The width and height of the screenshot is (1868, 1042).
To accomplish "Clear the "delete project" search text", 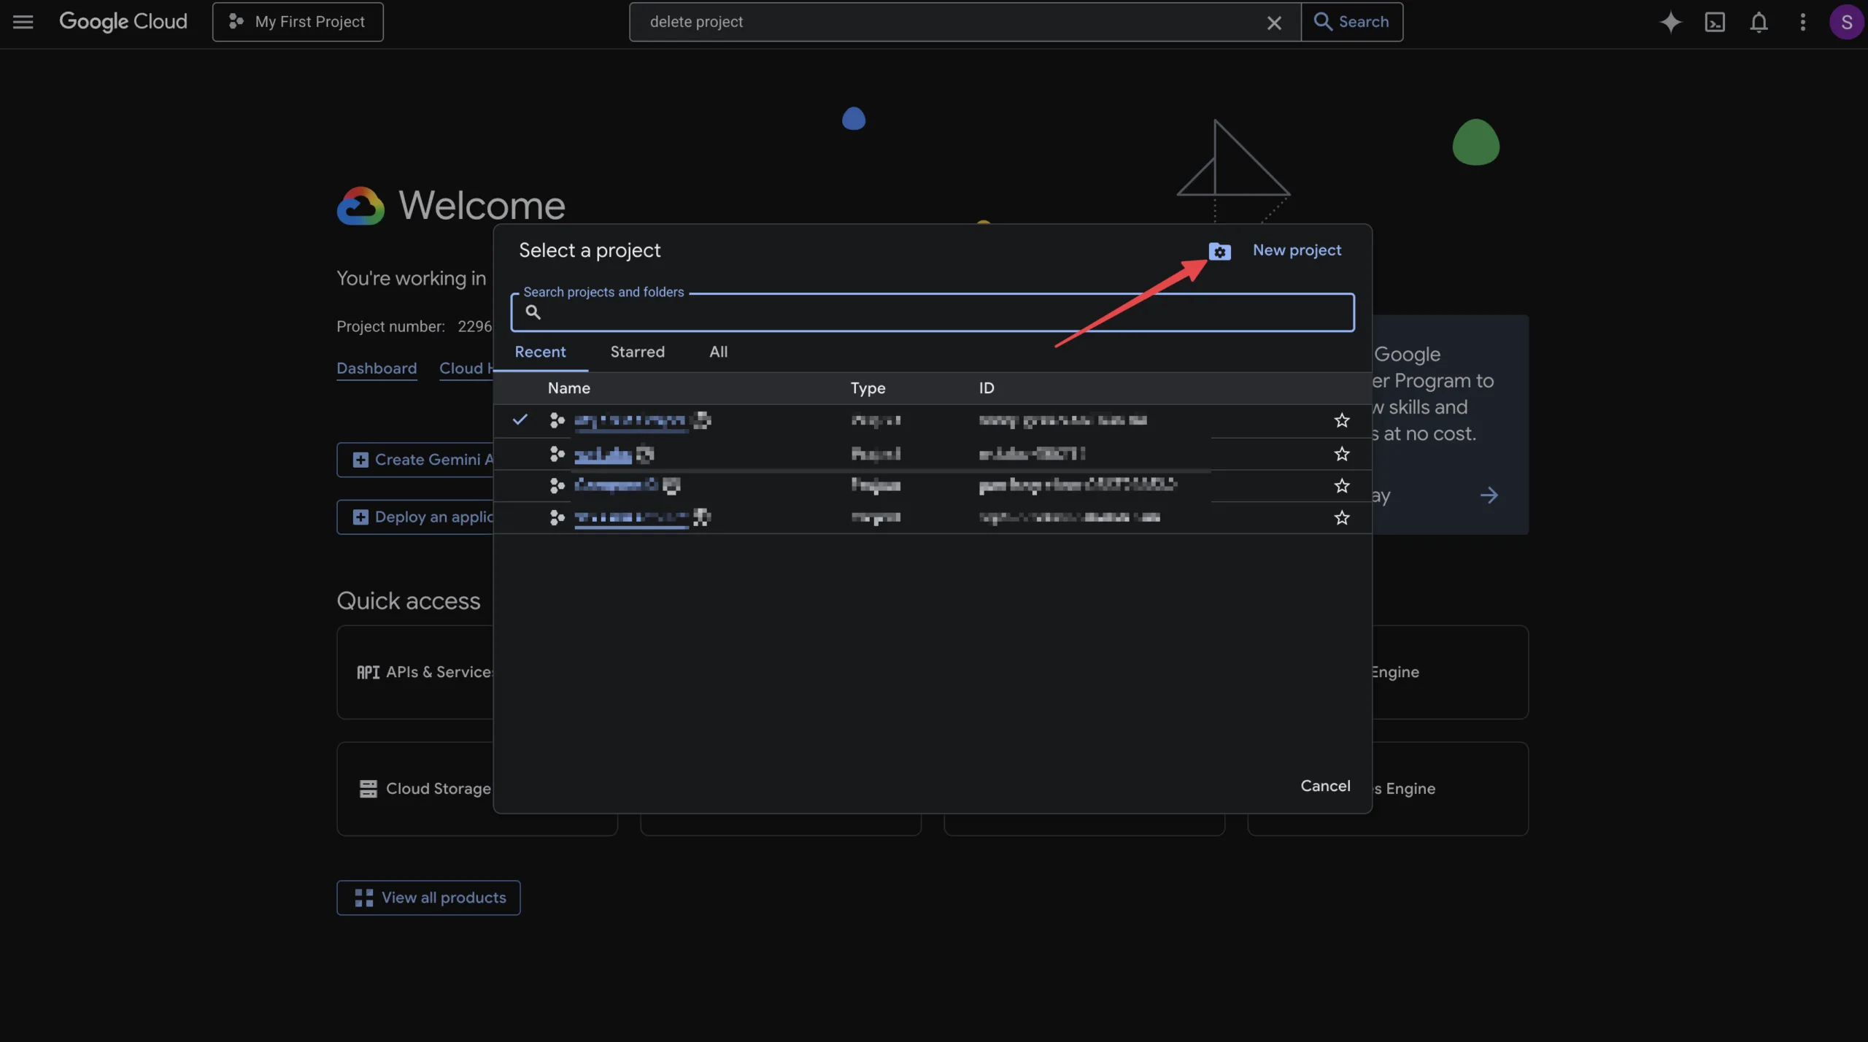I will [1274, 23].
